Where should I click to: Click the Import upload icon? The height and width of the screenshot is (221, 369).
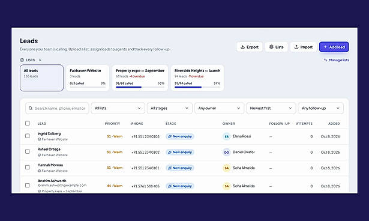296,47
